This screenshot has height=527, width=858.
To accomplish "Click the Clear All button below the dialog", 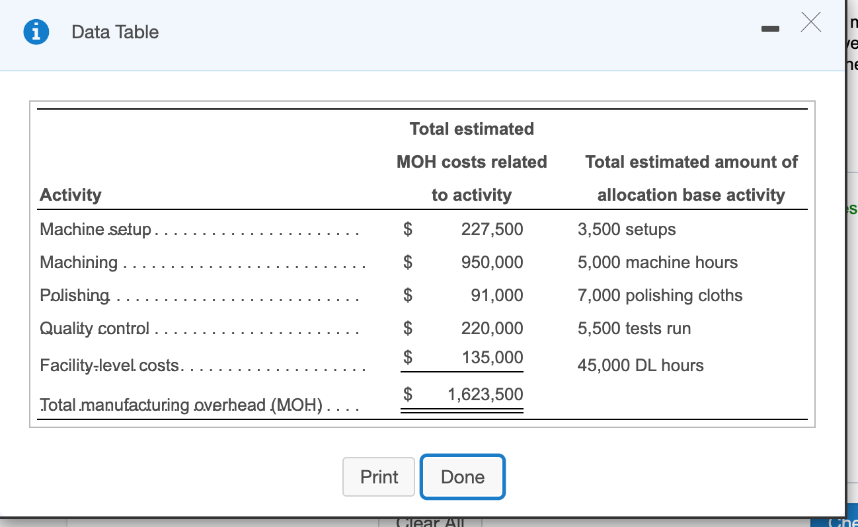I will (431, 522).
